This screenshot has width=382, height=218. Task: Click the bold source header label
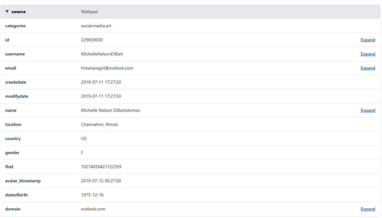19,12
